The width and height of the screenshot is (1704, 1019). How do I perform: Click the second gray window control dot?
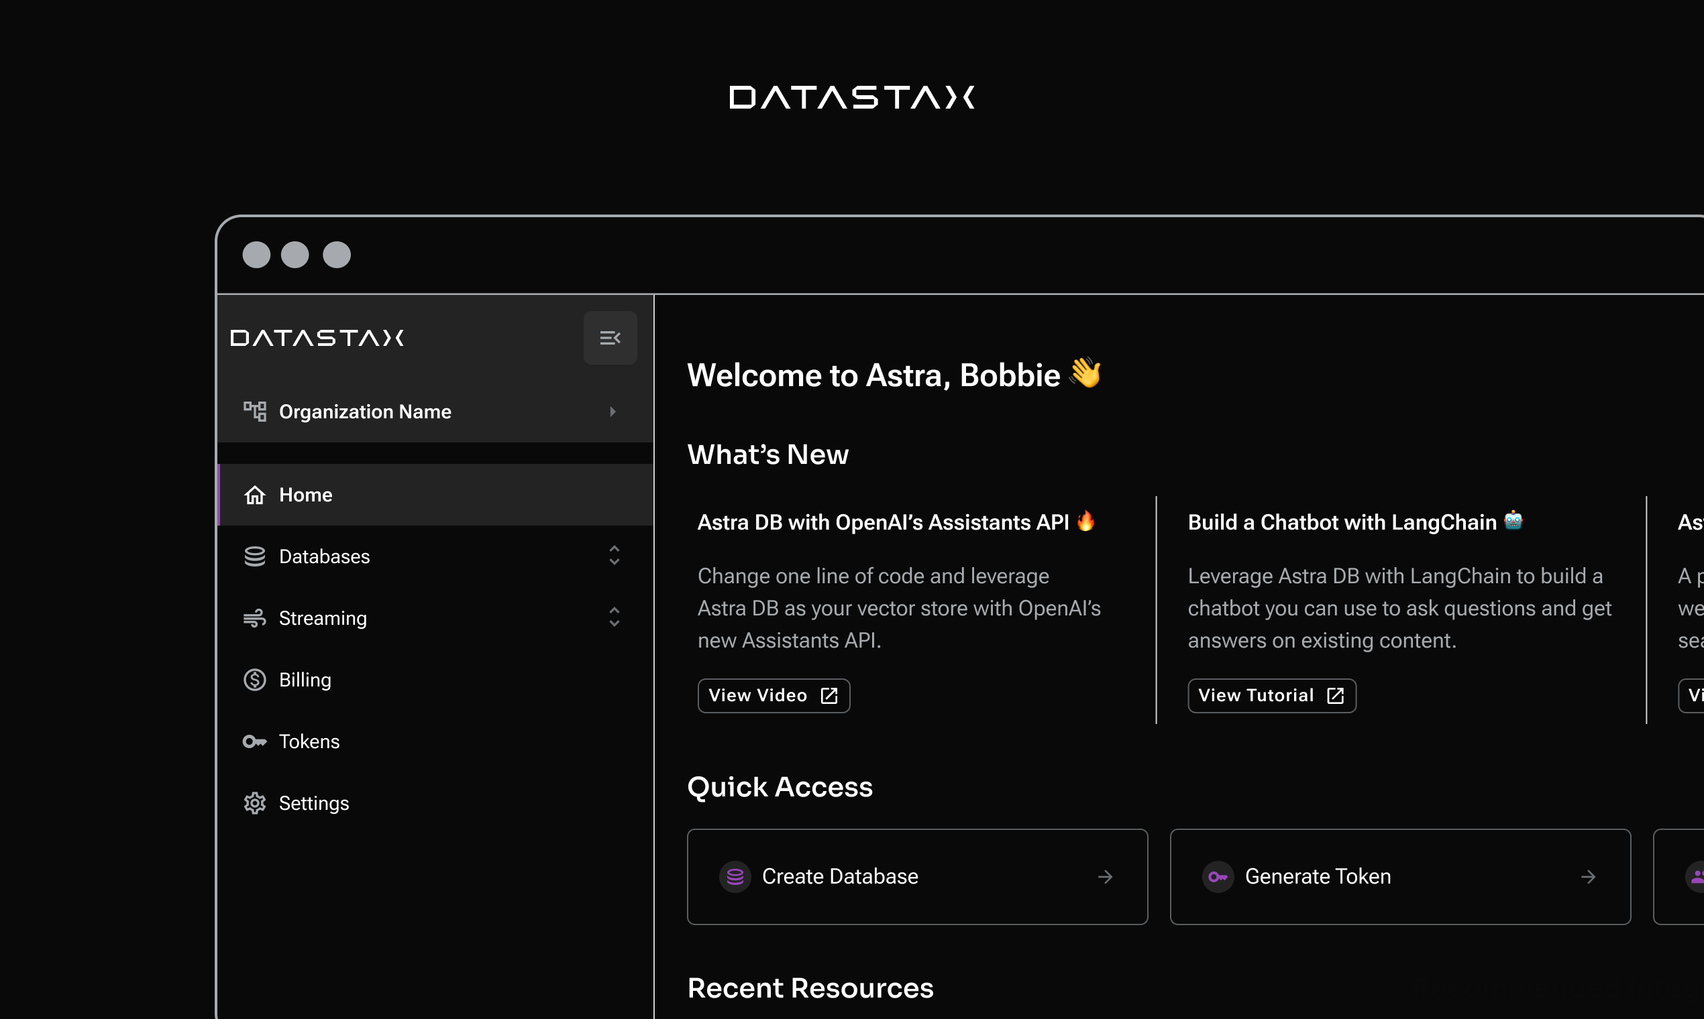tap(295, 255)
